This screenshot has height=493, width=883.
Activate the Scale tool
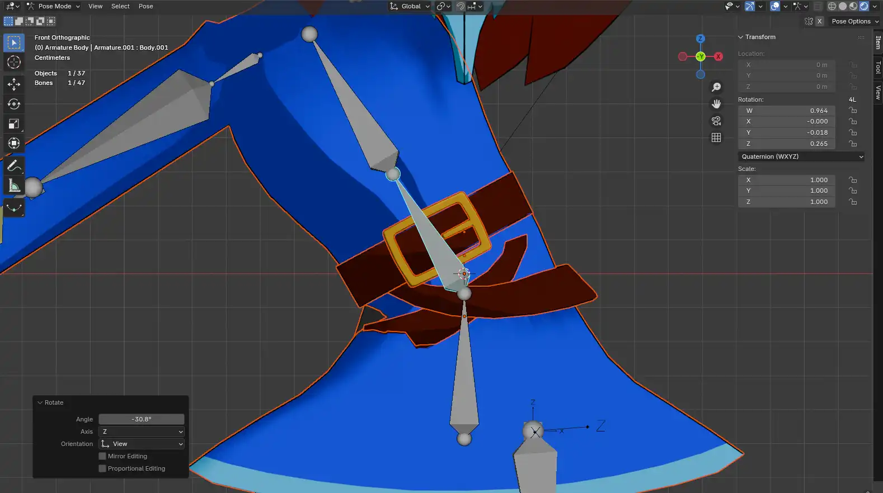pyautogui.click(x=14, y=124)
